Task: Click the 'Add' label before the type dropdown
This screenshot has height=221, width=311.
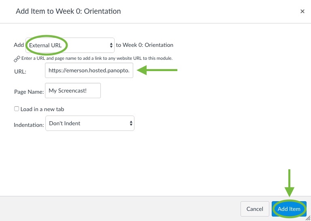Action: [19, 45]
